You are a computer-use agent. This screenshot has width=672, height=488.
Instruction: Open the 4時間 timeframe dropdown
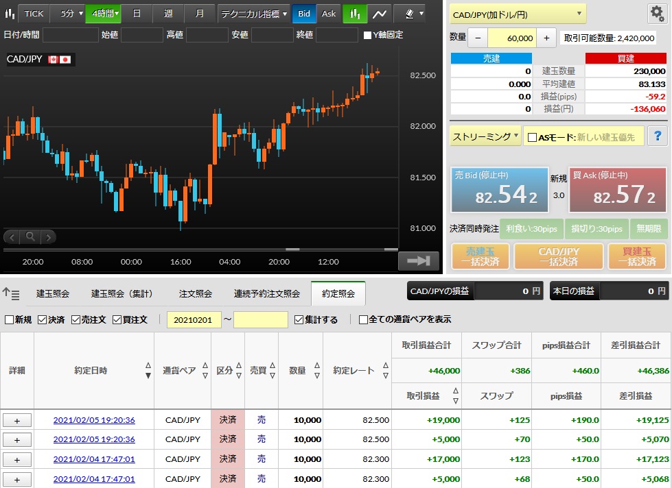103,14
